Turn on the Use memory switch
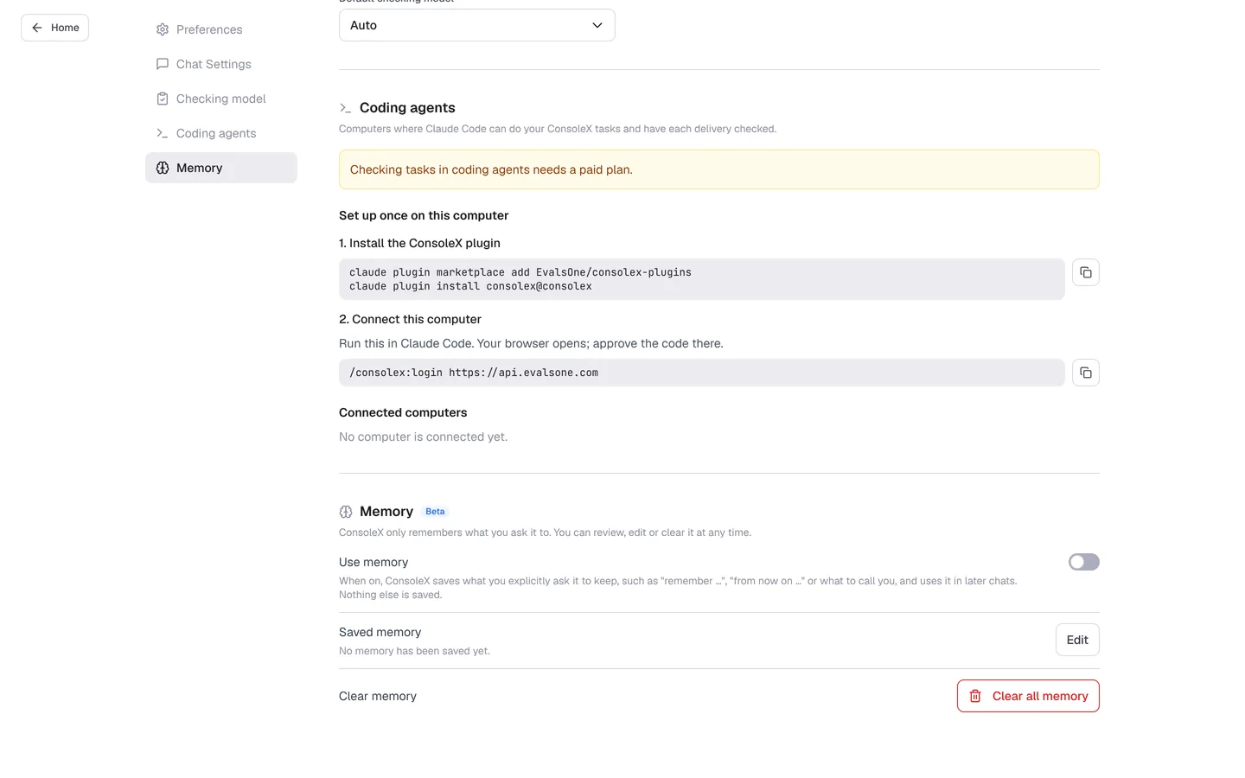 click(1084, 562)
